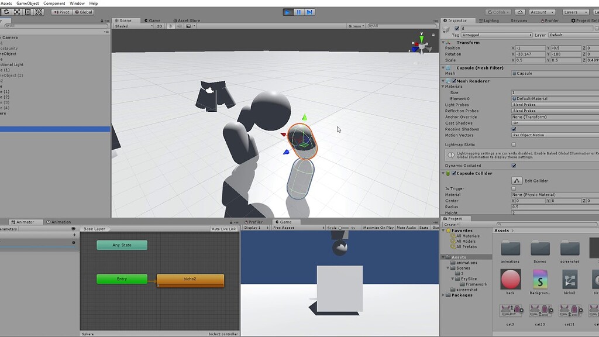Open the Motion Vectors dropdown

click(x=553, y=135)
